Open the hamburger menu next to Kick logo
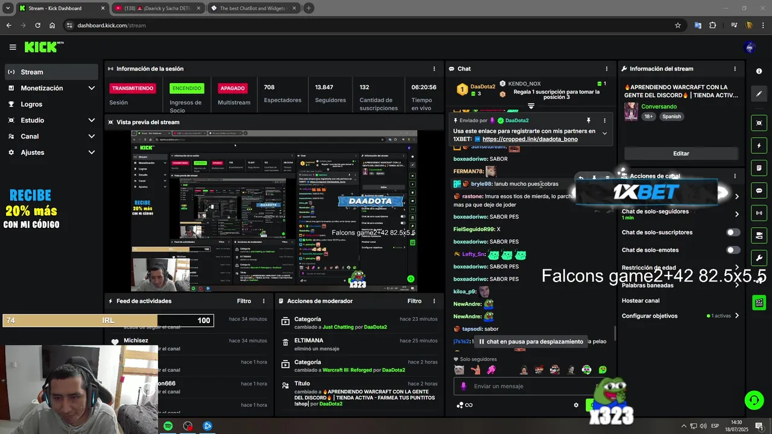The height and width of the screenshot is (434, 772). coord(13,47)
